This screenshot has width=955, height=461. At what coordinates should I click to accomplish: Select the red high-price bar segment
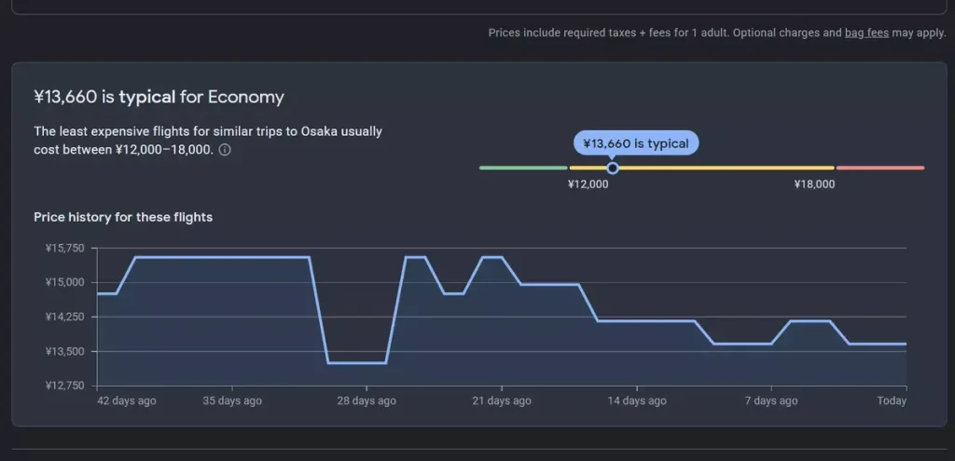click(x=880, y=168)
